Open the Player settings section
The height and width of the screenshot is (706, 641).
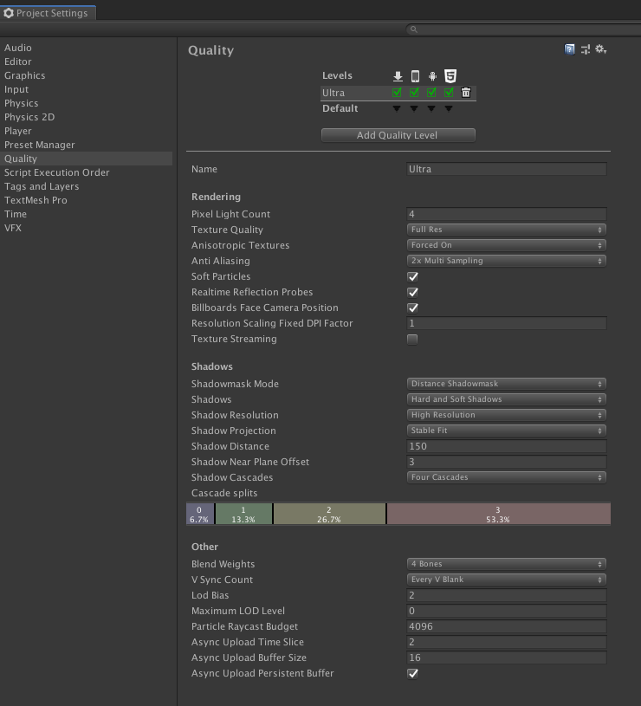(18, 131)
